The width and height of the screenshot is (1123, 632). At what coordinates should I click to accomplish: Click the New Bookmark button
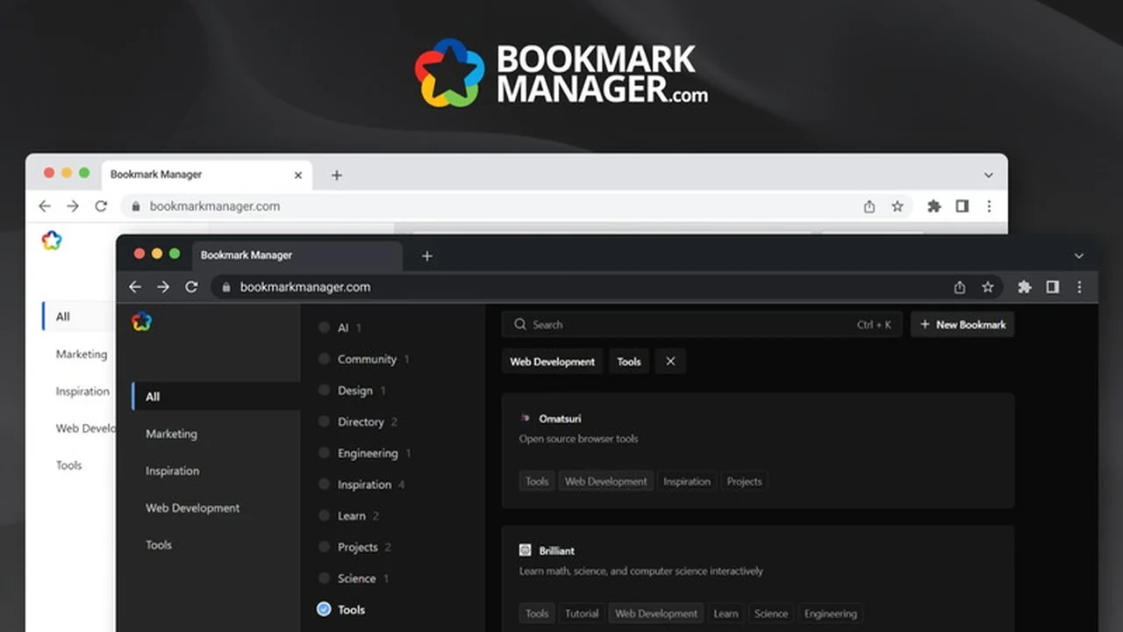click(x=962, y=324)
